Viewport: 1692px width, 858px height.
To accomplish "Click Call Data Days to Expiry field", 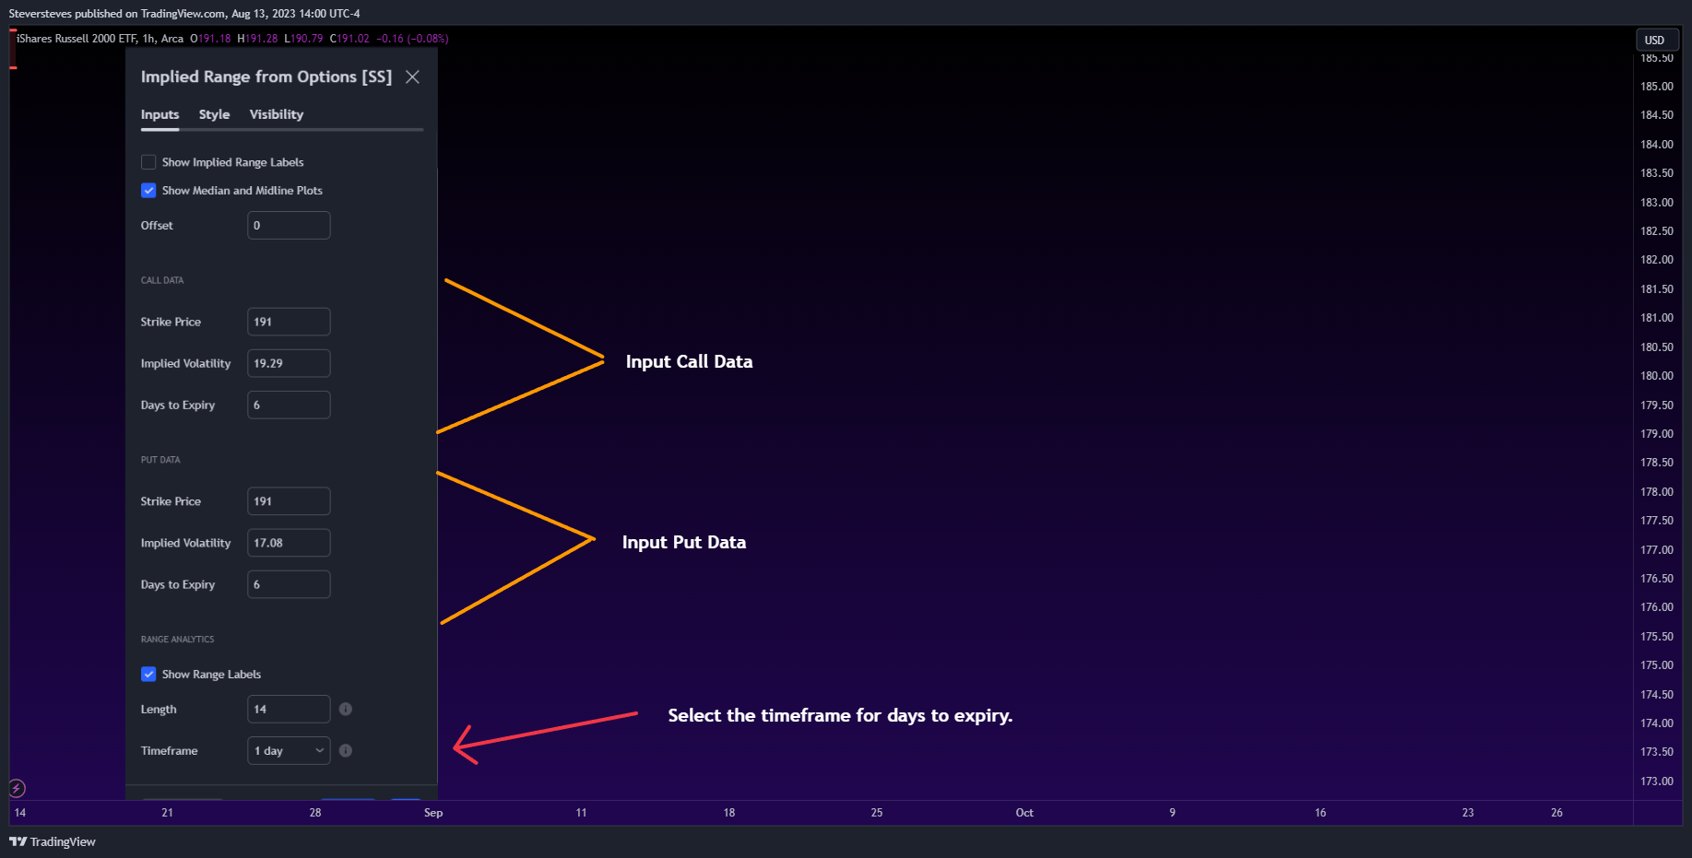I will [x=289, y=405].
